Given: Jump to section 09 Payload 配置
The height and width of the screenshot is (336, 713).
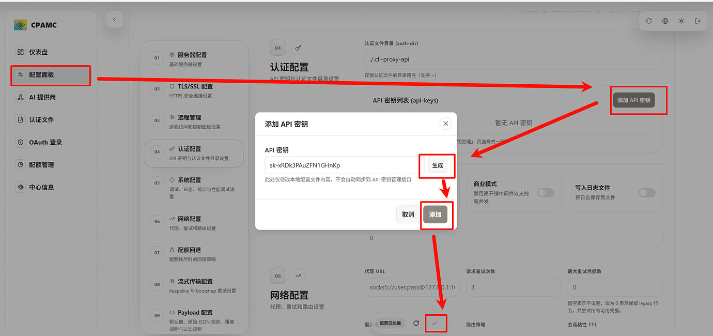Looking at the screenshot, I should point(194,319).
